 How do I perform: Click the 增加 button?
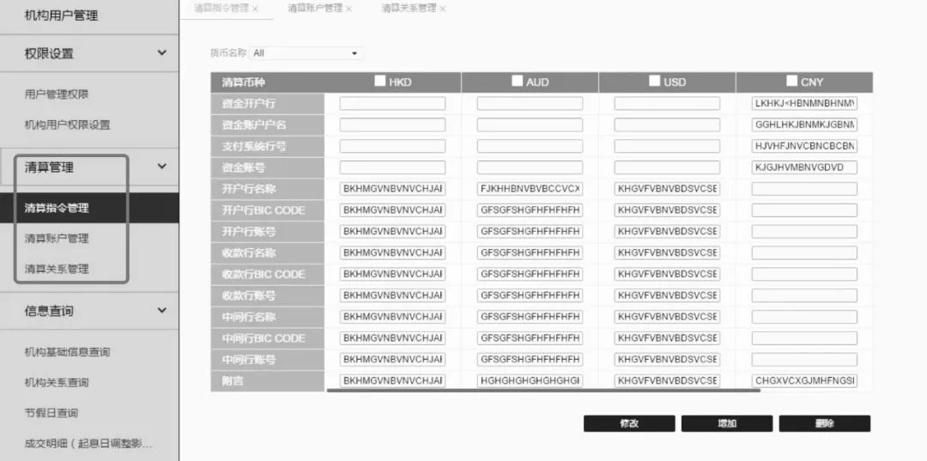727,423
